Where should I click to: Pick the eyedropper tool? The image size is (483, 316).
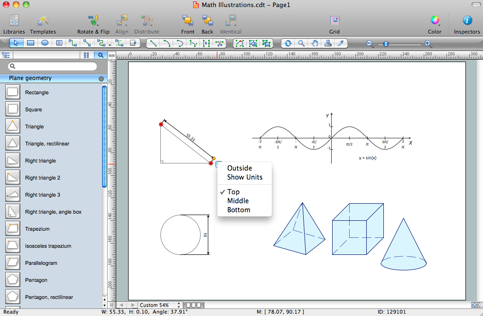(340, 43)
